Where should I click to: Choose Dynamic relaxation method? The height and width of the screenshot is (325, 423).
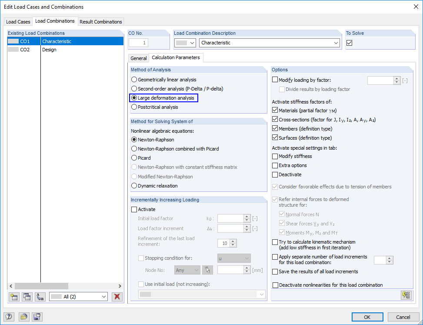(x=154, y=186)
